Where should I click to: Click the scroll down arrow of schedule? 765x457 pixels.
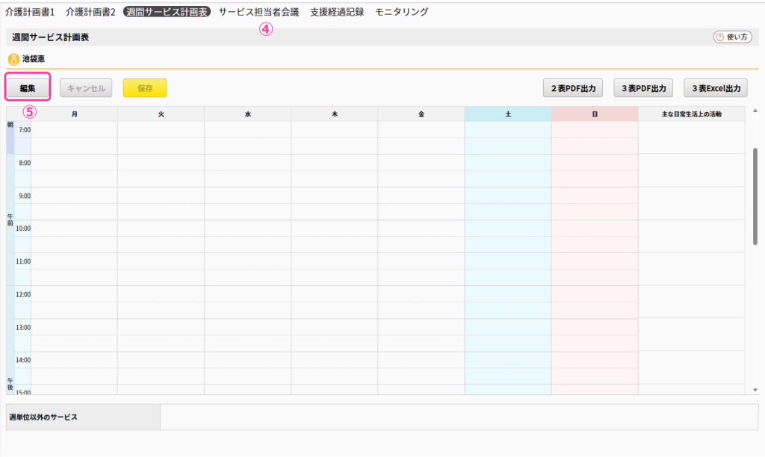point(755,389)
